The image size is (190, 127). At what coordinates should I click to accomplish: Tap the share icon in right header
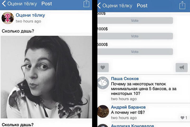(x=182, y=5)
